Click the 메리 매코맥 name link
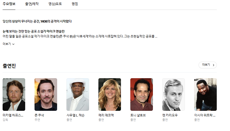230x131 pixels. 106,115
